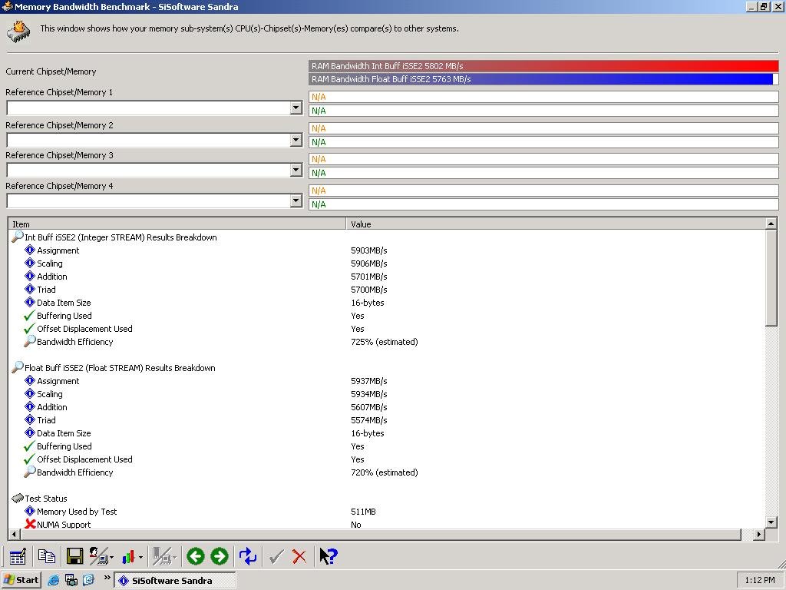This screenshot has height=590, width=786.
Task: Click the floppy disk save icon
Action: pyautogui.click(x=74, y=556)
